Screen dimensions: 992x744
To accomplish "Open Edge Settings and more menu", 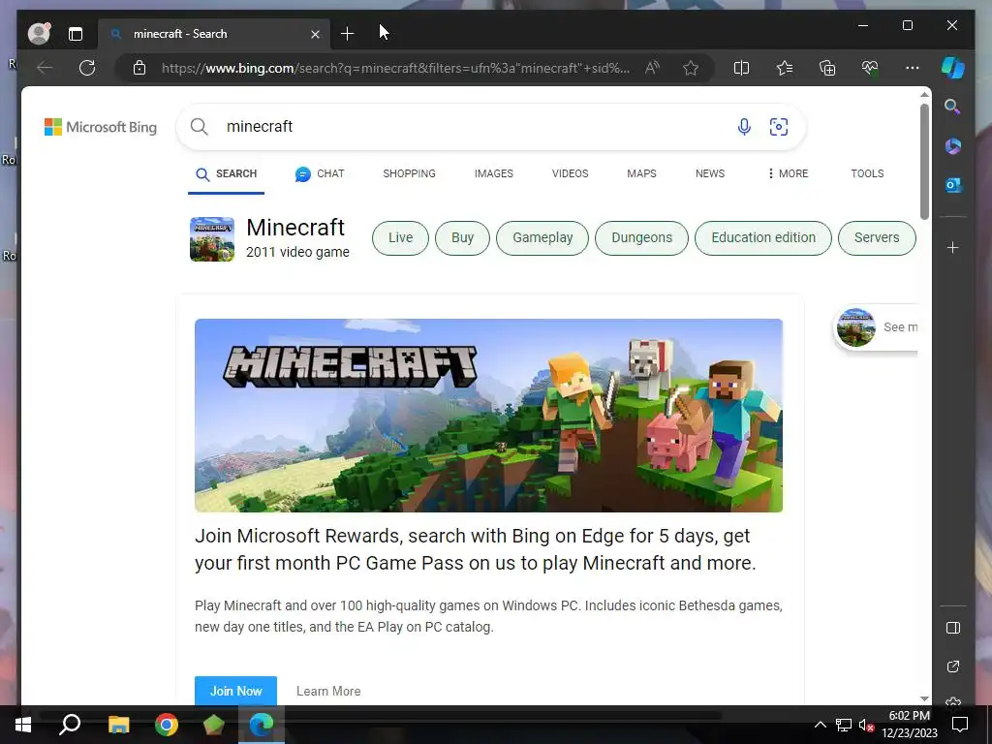I will pos(913,68).
